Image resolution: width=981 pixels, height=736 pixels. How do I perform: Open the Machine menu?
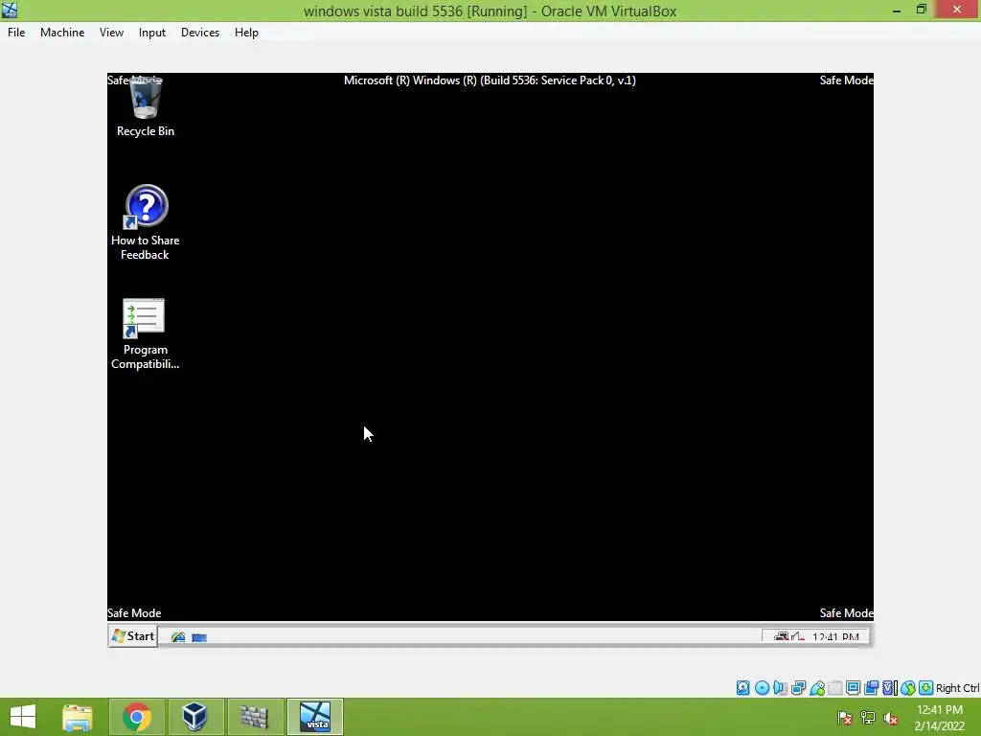(x=62, y=33)
